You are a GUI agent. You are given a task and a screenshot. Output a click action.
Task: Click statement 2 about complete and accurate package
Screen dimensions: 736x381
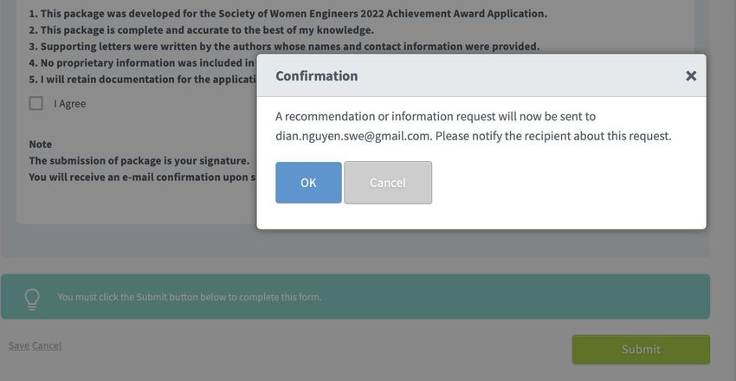[202, 30]
